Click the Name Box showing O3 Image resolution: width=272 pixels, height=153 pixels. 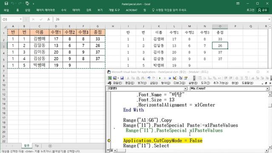10,19
